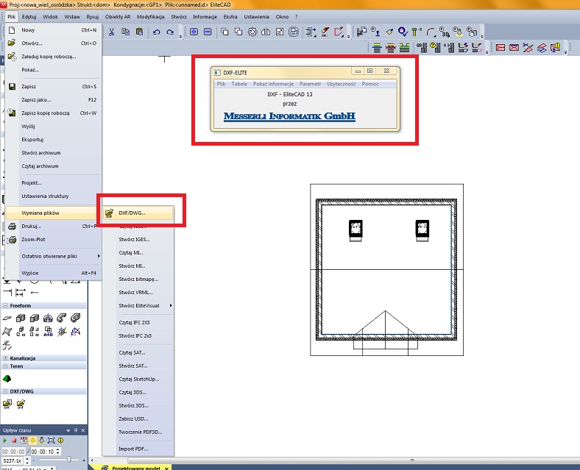
Task: Select the Freeform flat surface icon
Action: click(7, 318)
